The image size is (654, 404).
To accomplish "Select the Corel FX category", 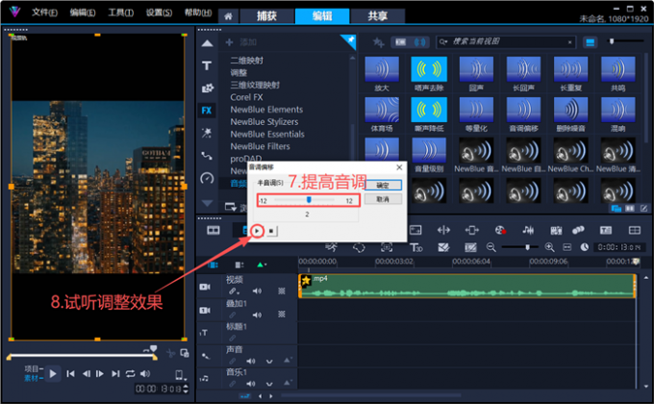I will [x=246, y=97].
